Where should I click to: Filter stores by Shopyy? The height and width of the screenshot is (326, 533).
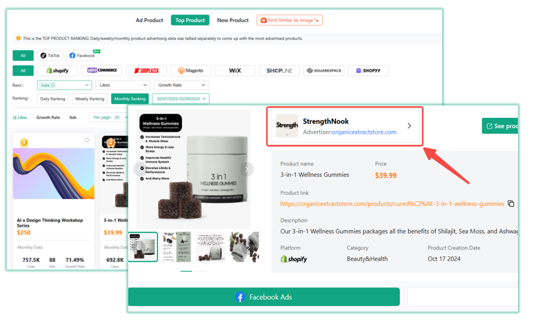[x=368, y=70]
